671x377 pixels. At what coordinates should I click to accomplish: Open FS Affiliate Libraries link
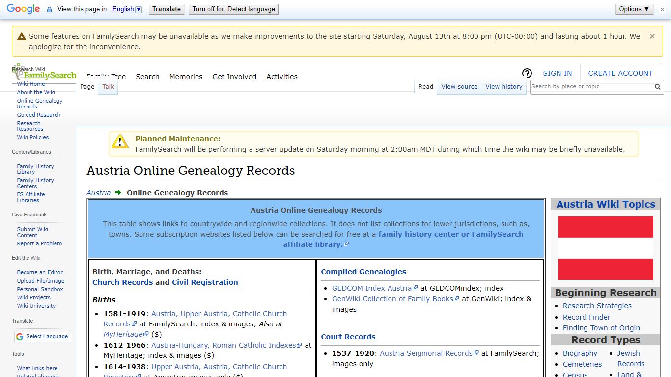[x=31, y=197]
